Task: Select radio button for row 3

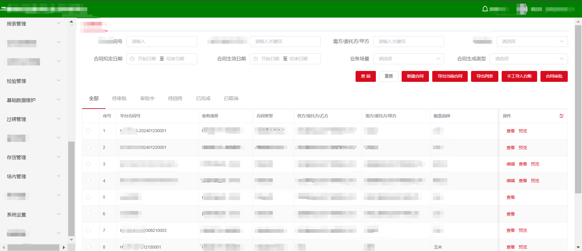Action: 88,164
